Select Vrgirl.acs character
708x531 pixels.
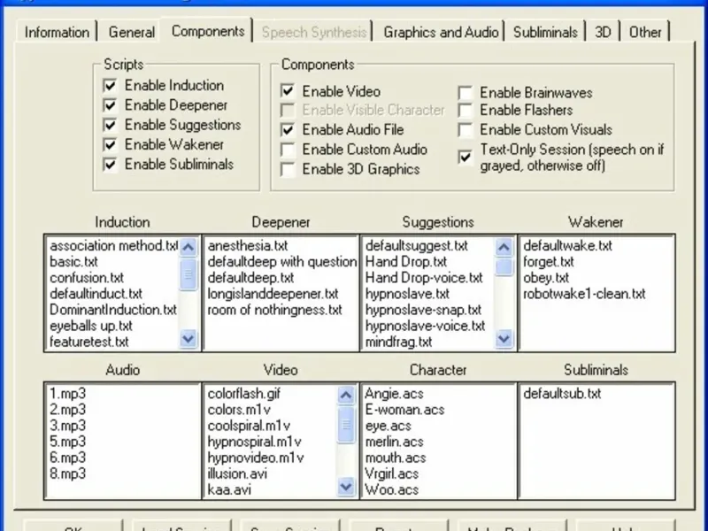(391, 473)
